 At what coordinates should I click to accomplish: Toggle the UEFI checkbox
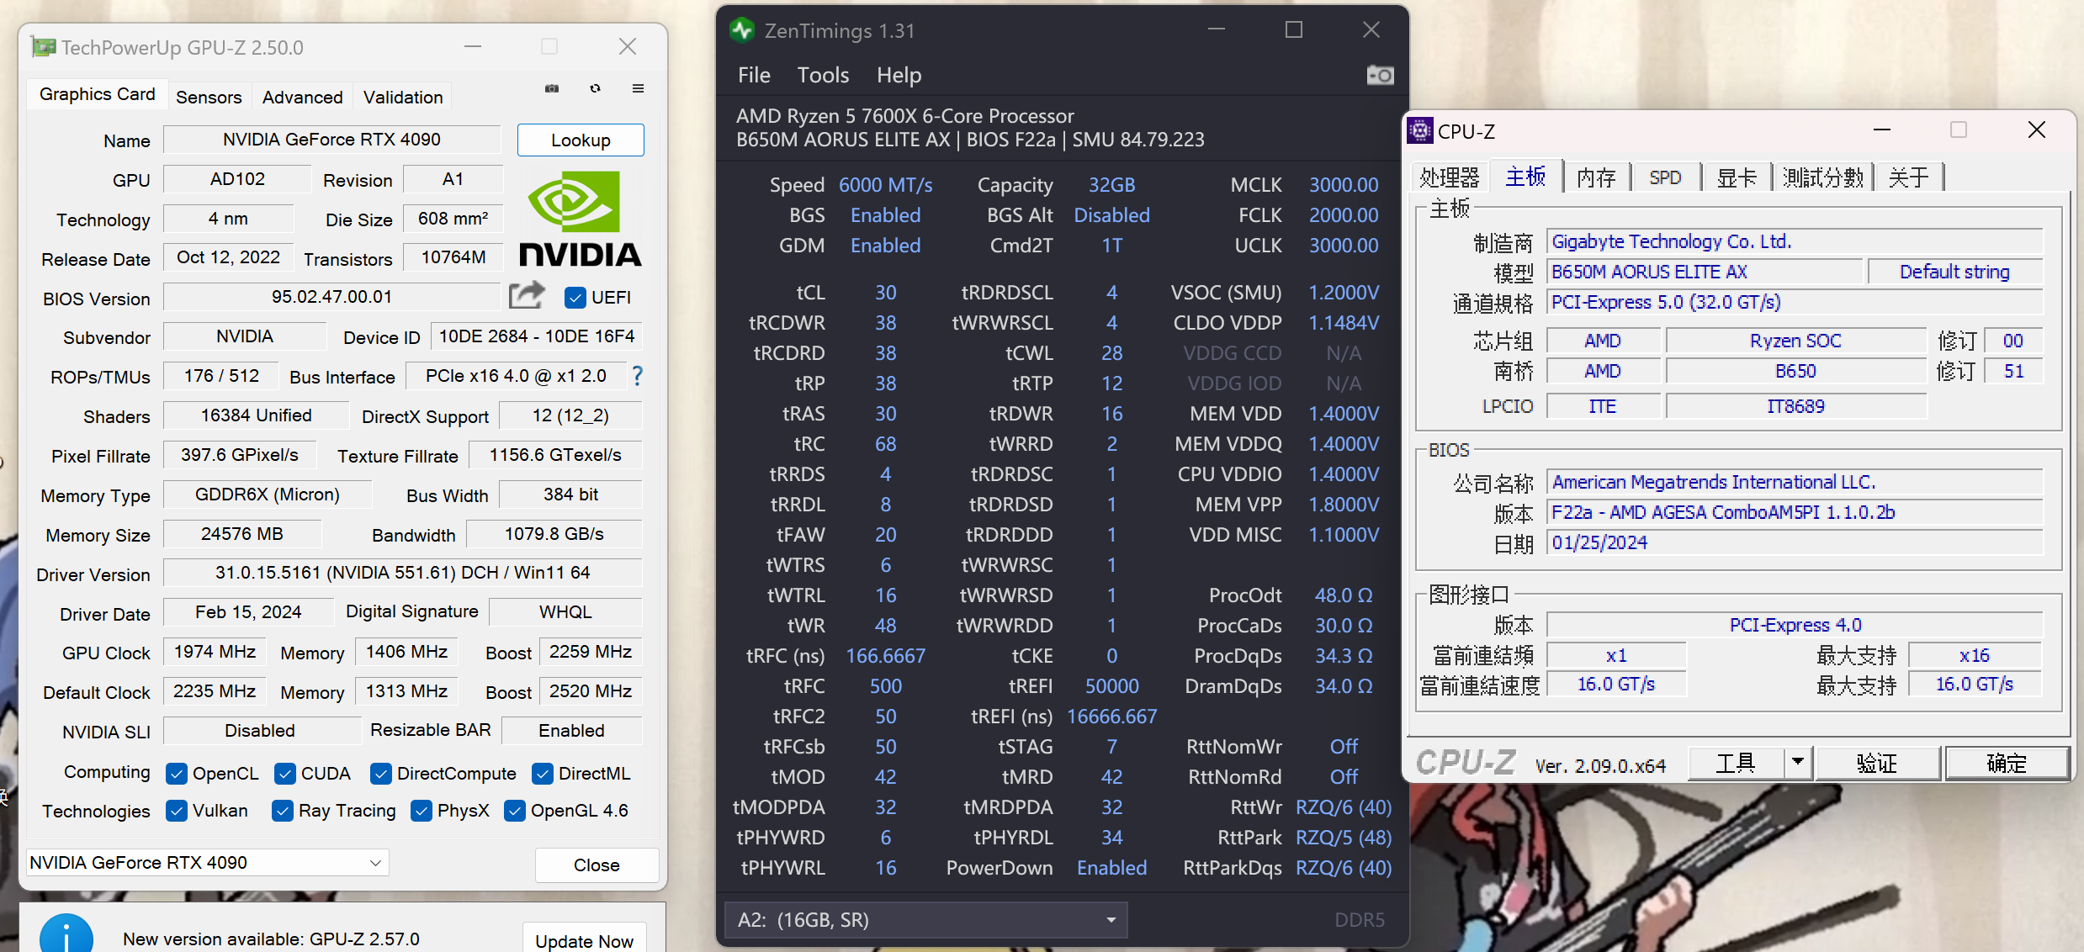pos(575,298)
